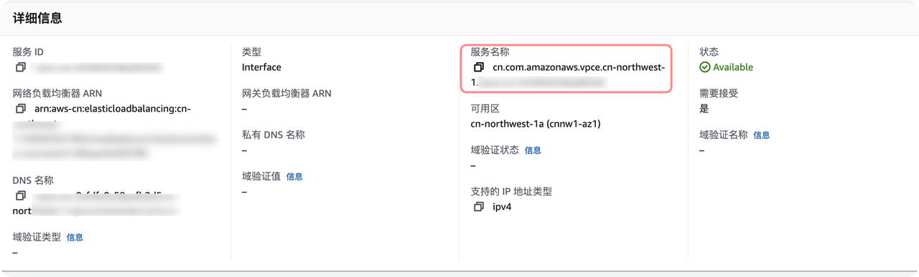Viewport: 919px width, 277px height.
Task: Copy the 网络负载均衡器 ARN value
Action: click(x=20, y=109)
